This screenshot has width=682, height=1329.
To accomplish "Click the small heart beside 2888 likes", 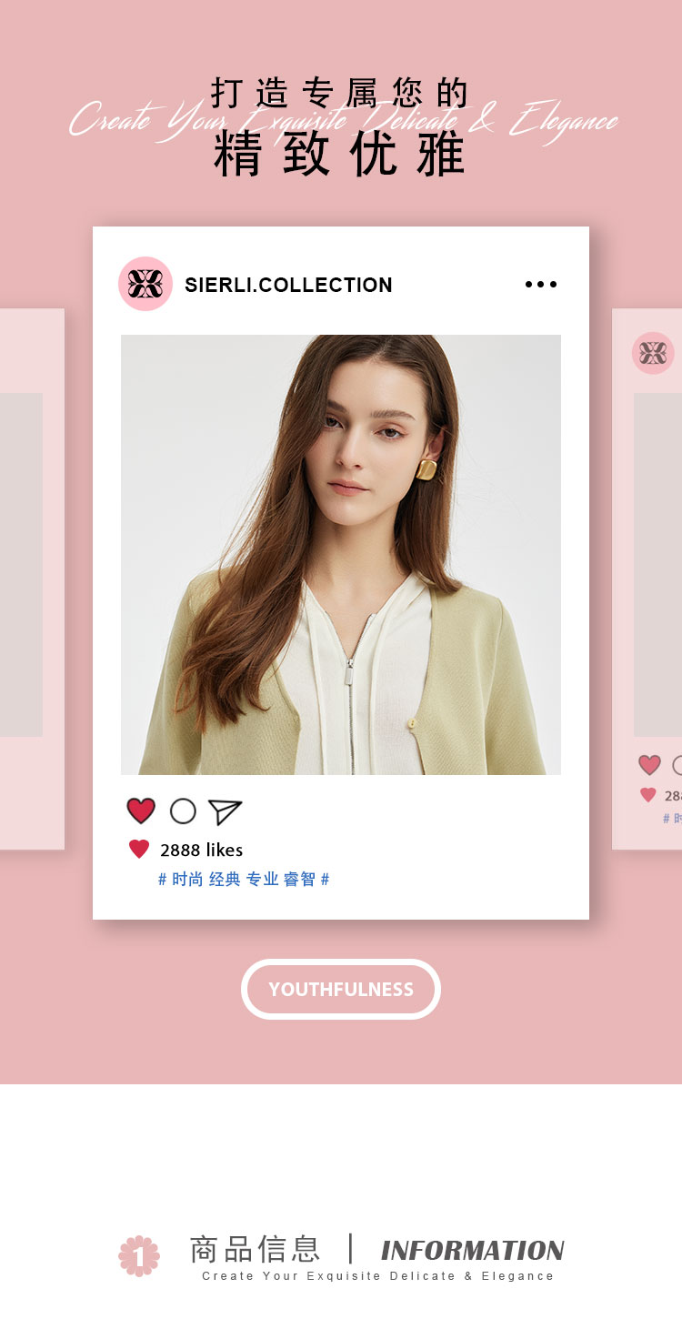I will point(139,849).
